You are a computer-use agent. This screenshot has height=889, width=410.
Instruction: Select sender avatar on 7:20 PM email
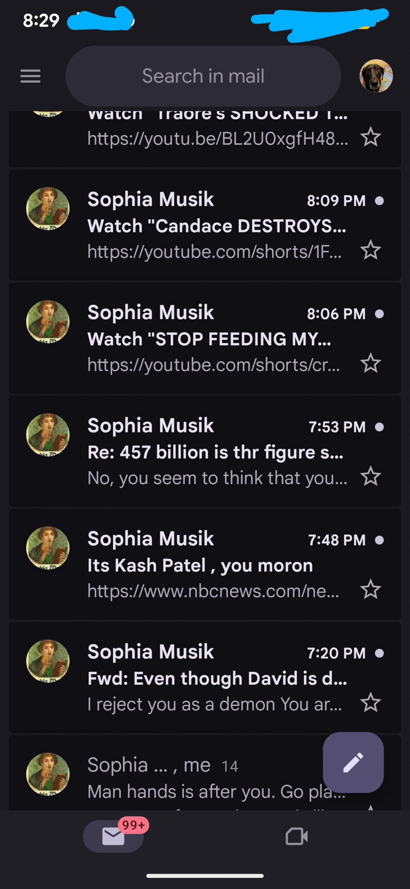click(x=48, y=661)
